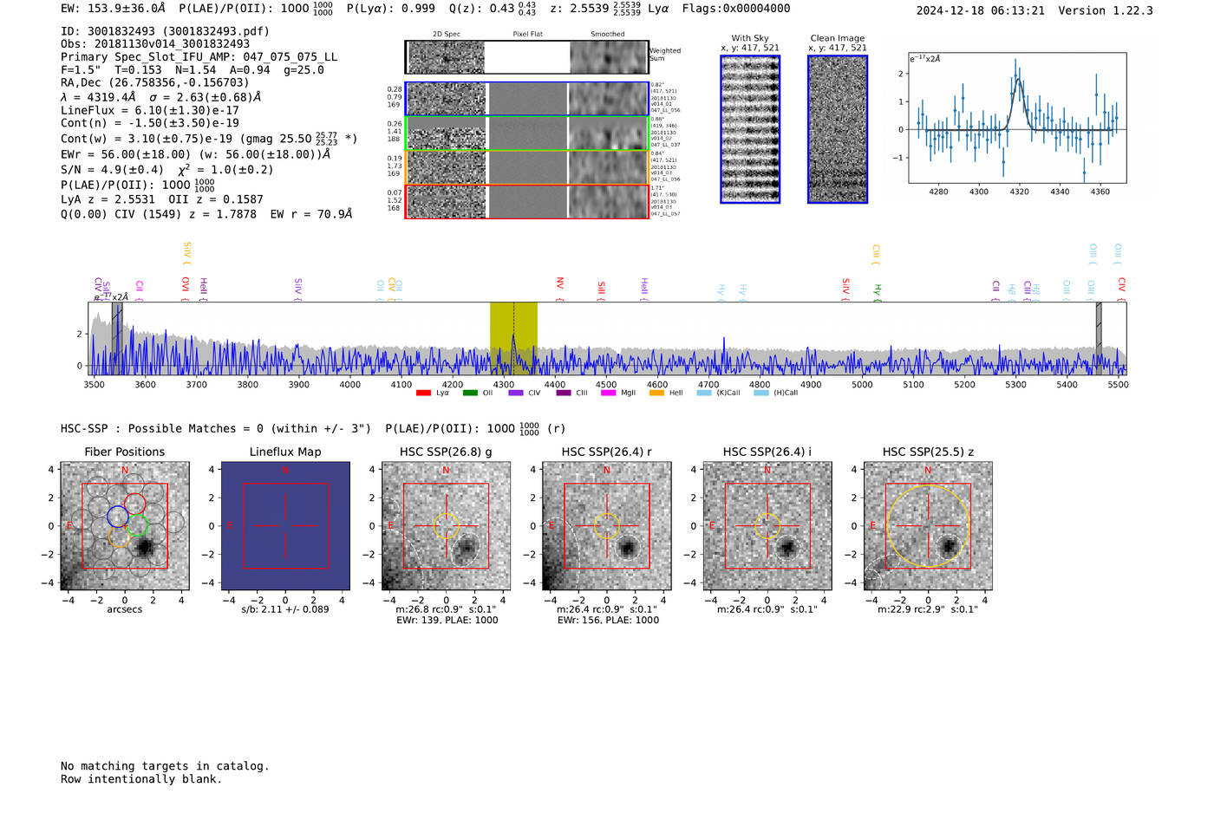Click the blue fiber circle in Fiber Positions
This screenshot has width=1214, height=826.
(x=118, y=517)
